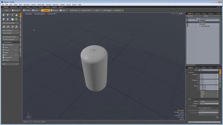Open the Action Center dropdown

pyautogui.click(x=75, y=10)
